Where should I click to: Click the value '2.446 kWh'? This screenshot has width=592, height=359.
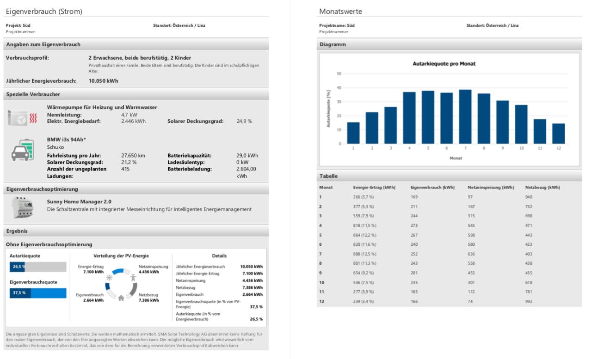pyautogui.click(x=133, y=121)
